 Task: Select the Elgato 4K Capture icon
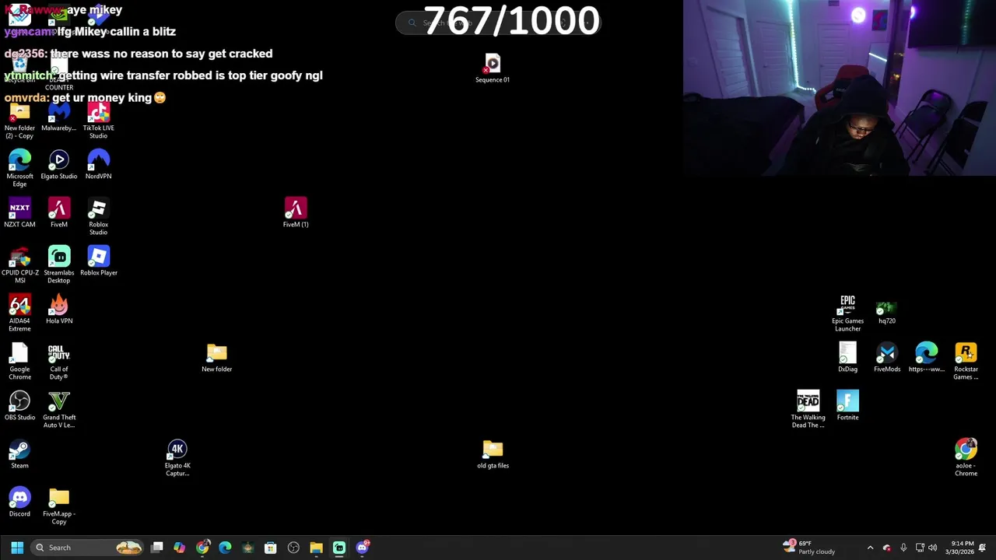point(177,458)
